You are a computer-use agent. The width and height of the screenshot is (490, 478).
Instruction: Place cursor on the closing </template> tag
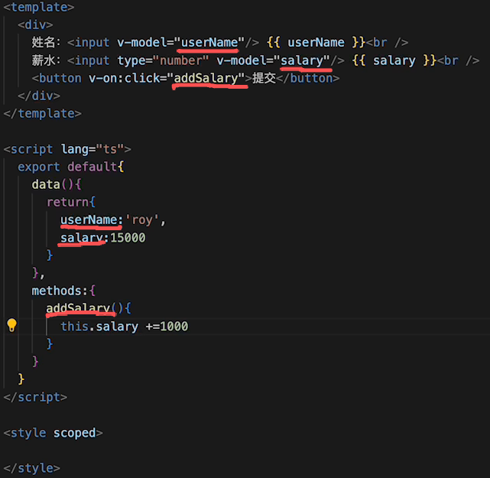42,113
